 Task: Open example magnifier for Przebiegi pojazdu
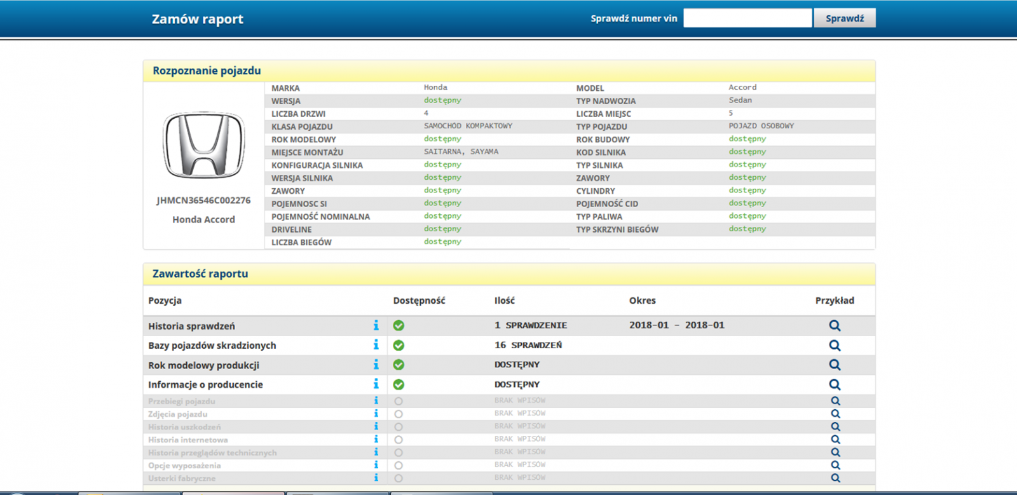click(x=835, y=401)
